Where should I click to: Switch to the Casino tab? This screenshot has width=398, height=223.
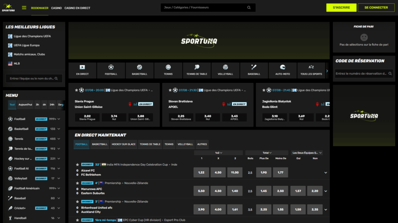[56, 8]
